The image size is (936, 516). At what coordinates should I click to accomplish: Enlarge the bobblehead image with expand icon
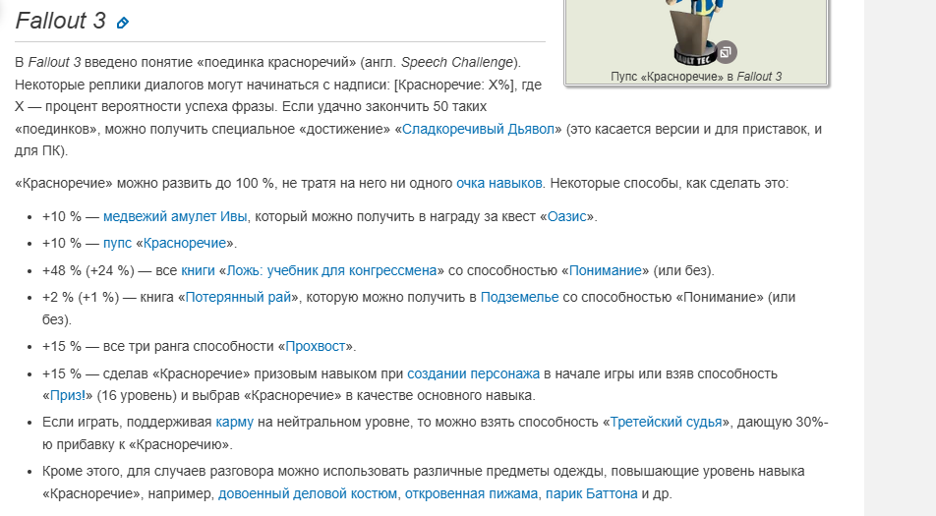click(726, 52)
